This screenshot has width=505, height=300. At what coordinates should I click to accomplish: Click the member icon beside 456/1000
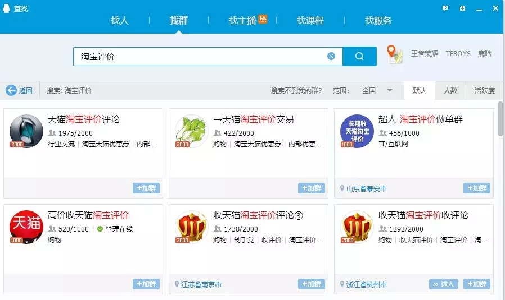pos(382,133)
